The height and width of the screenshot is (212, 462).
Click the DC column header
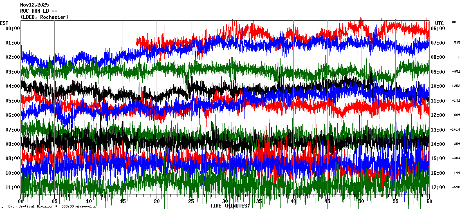coord(454,22)
